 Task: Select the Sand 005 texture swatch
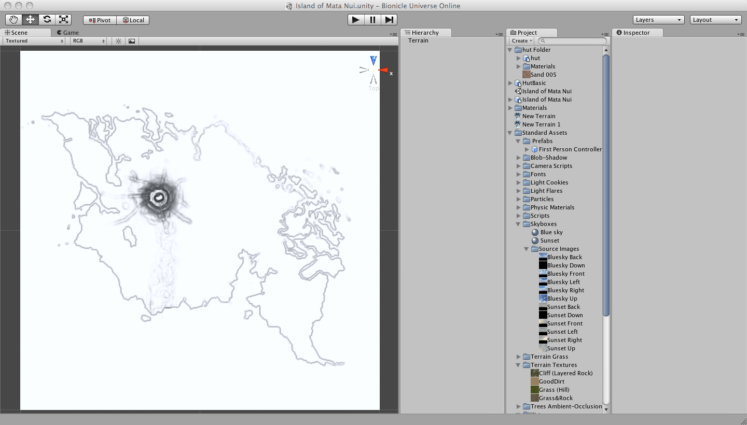527,75
